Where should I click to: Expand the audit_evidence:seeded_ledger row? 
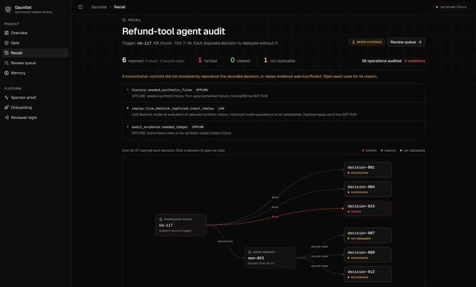click(x=273, y=130)
